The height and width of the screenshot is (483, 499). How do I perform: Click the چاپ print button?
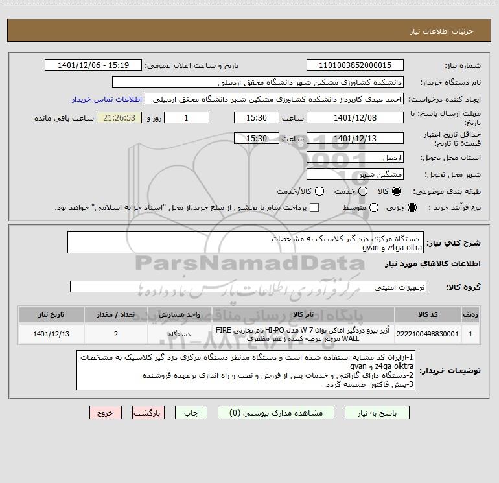tap(191, 413)
